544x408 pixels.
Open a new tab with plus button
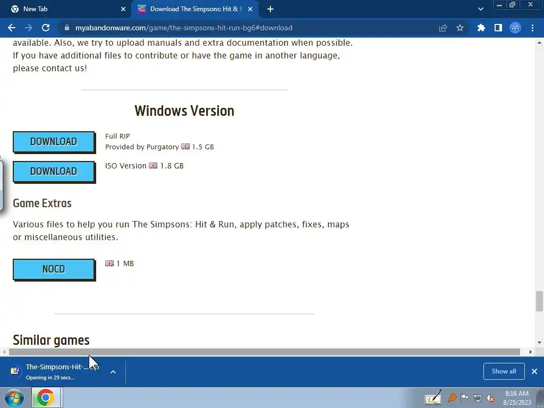pos(270,10)
